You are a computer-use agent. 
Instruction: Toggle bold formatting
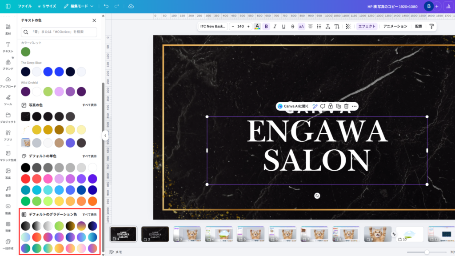pyautogui.click(x=266, y=27)
